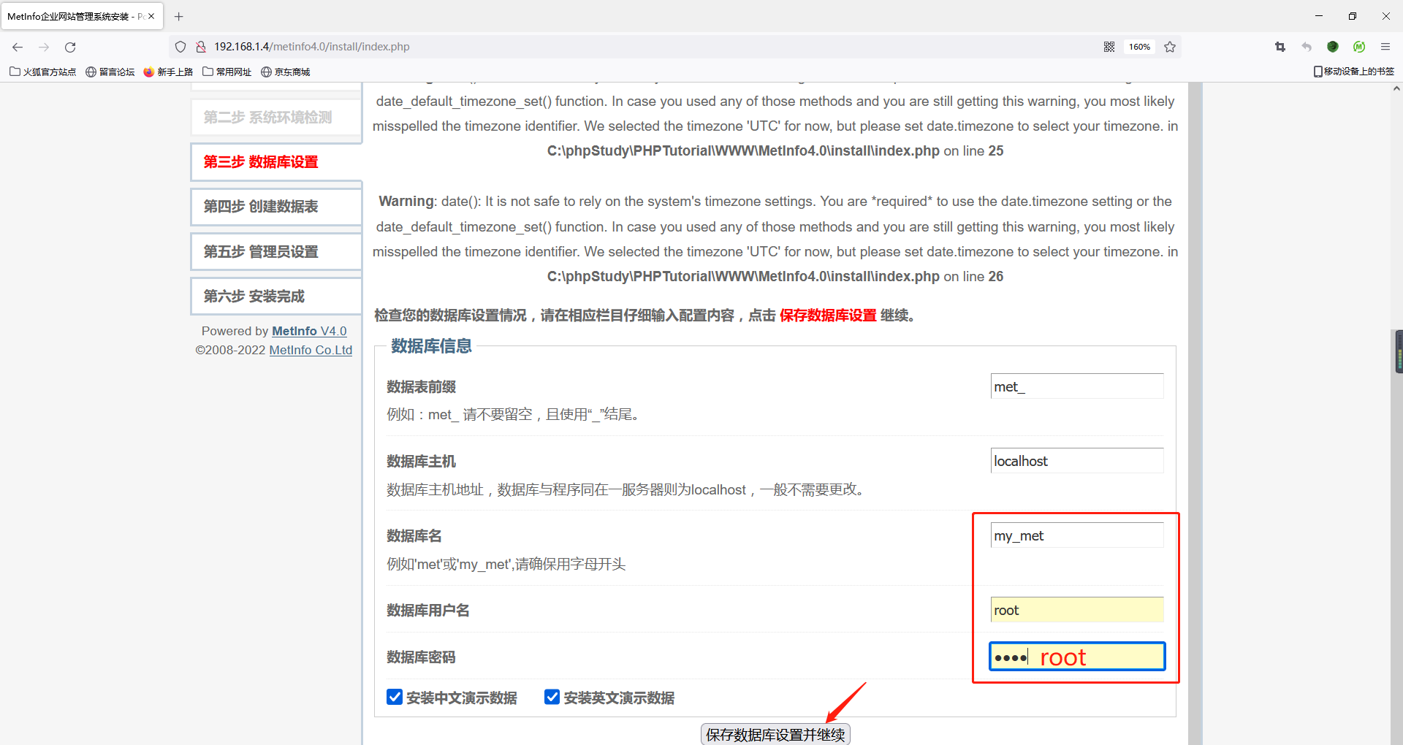Click the 数据库信息 section heading
The height and width of the screenshot is (745, 1403).
point(431,345)
